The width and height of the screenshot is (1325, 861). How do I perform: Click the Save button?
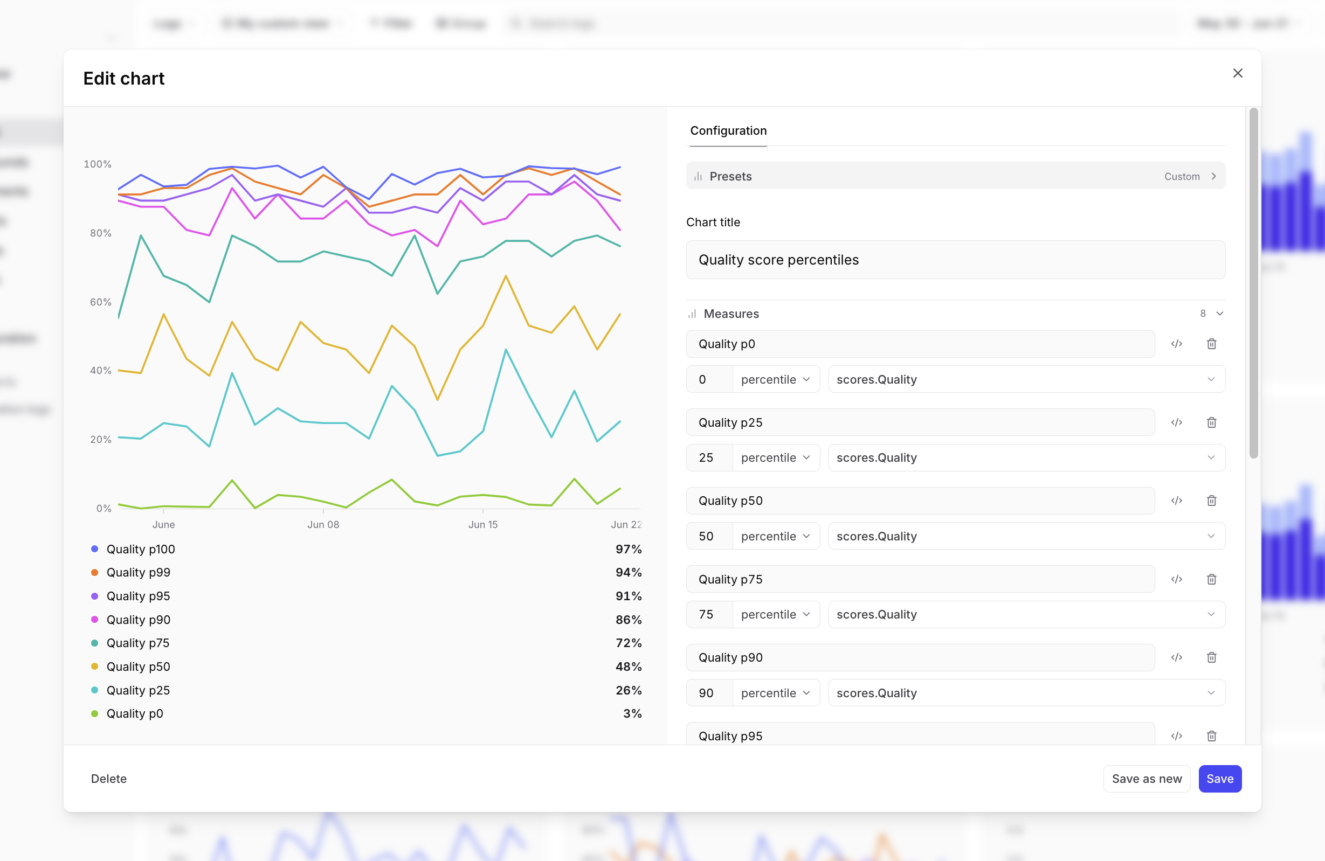click(1219, 779)
